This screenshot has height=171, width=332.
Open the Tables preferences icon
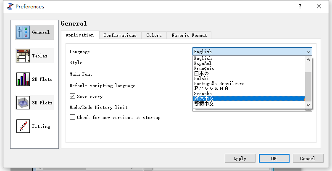click(x=23, y=56)
